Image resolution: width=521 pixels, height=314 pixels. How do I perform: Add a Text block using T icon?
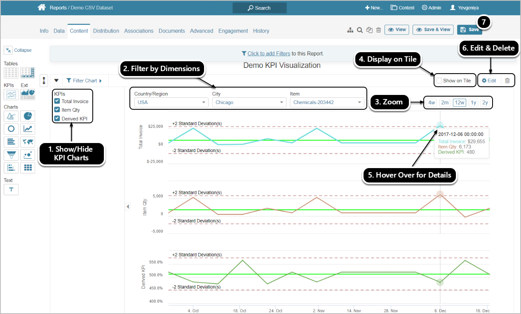click(11, 189)
